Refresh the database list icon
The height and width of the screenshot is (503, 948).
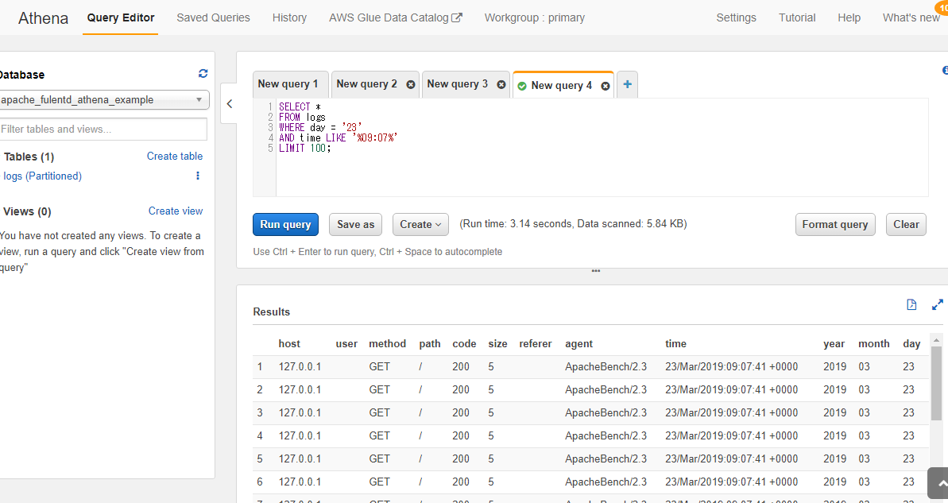point(203,74)
